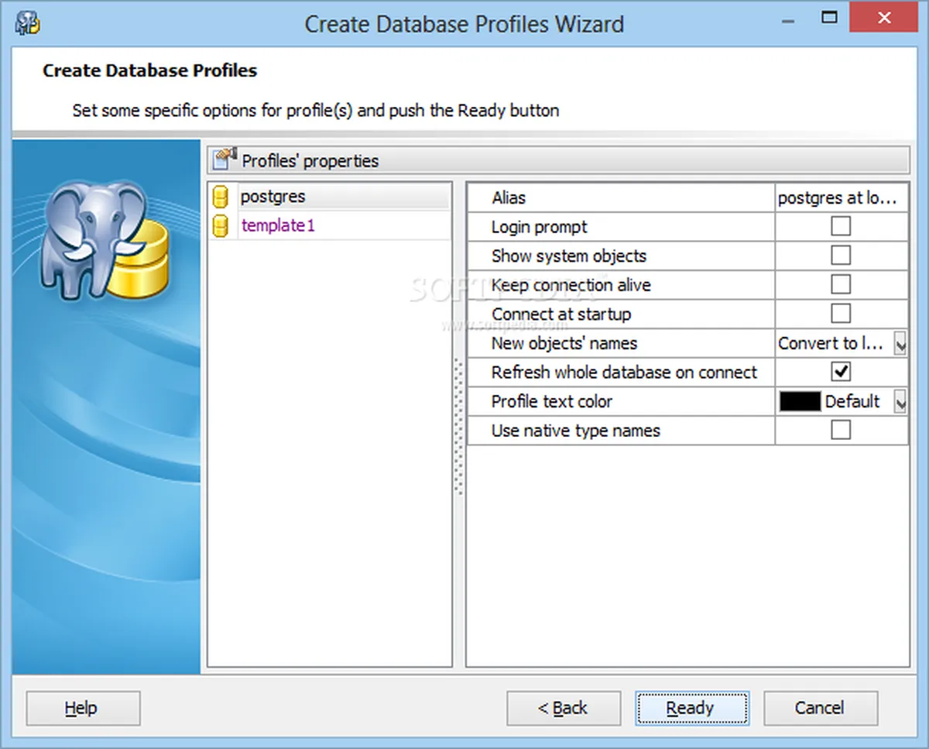Click the Connect at startup label
The width and height of the screenshot is (929, 749).
[x=561, y=314]
